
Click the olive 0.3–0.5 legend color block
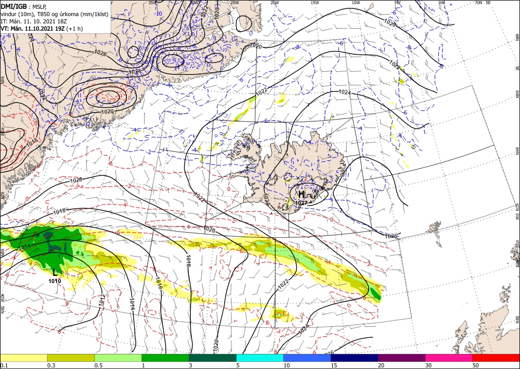[71, 358]
